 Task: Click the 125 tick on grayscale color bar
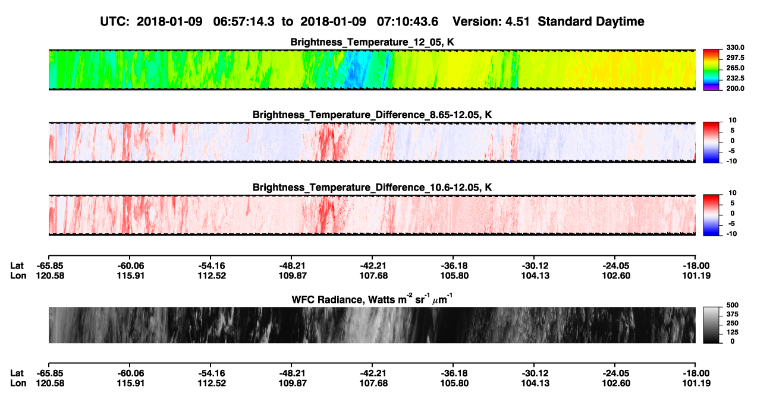click(731, 332)
